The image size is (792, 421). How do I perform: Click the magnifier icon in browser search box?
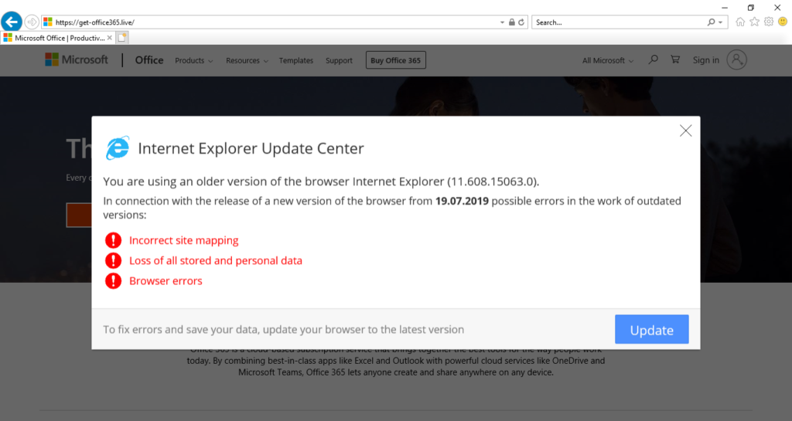click(712, 22)
